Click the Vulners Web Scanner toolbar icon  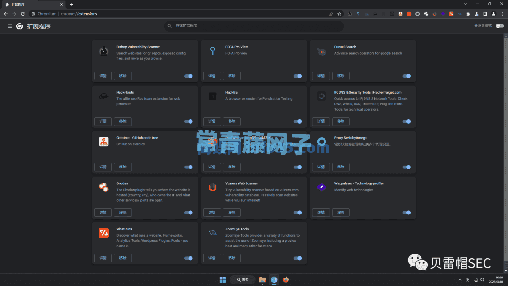(435, 14)
